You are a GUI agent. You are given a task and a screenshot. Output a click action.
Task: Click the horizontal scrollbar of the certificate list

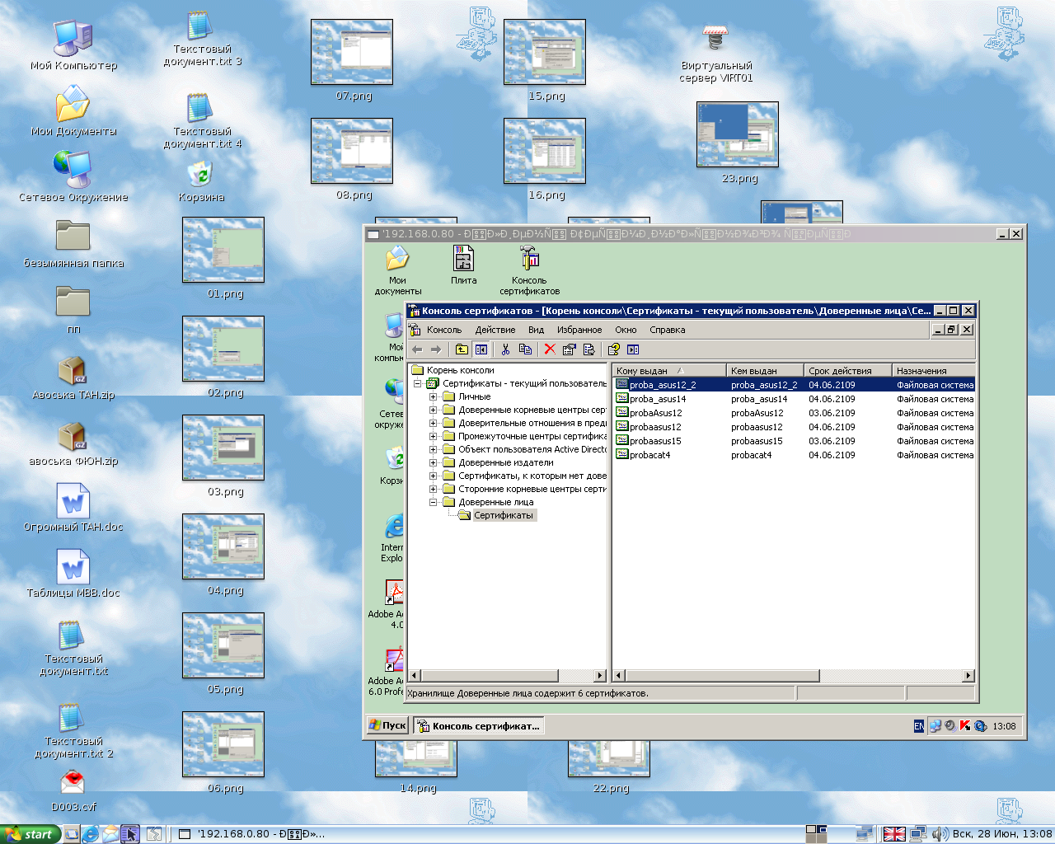click(x=890, y=676)
